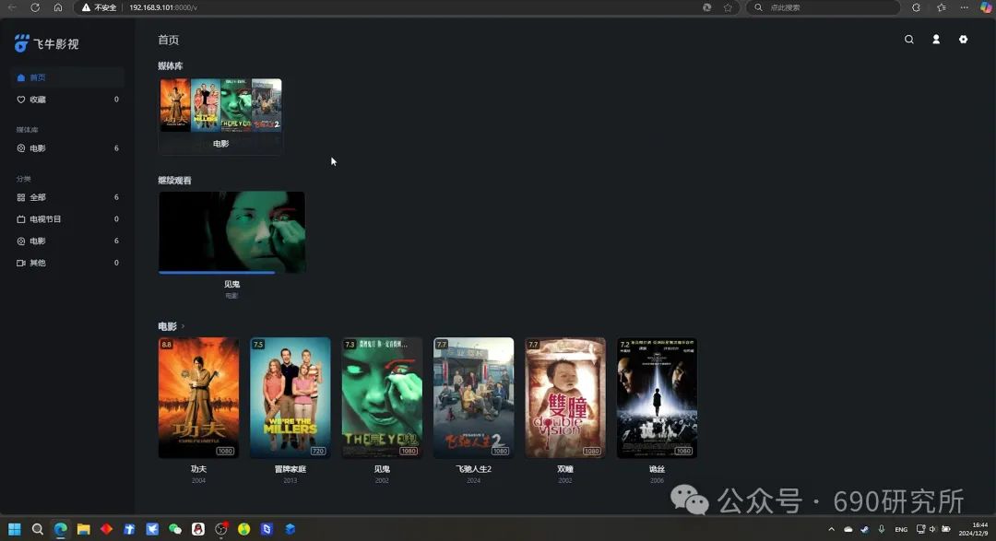Image resolution: width=996 pixels, height=541 pixels.
Task: Click the 飞驰人生2 title text
Action: coord(473,469)
